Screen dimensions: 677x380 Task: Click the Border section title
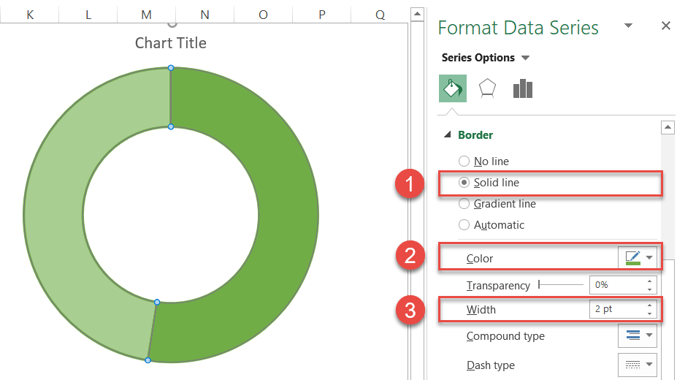pyautogui.click(x=475, y=134)
